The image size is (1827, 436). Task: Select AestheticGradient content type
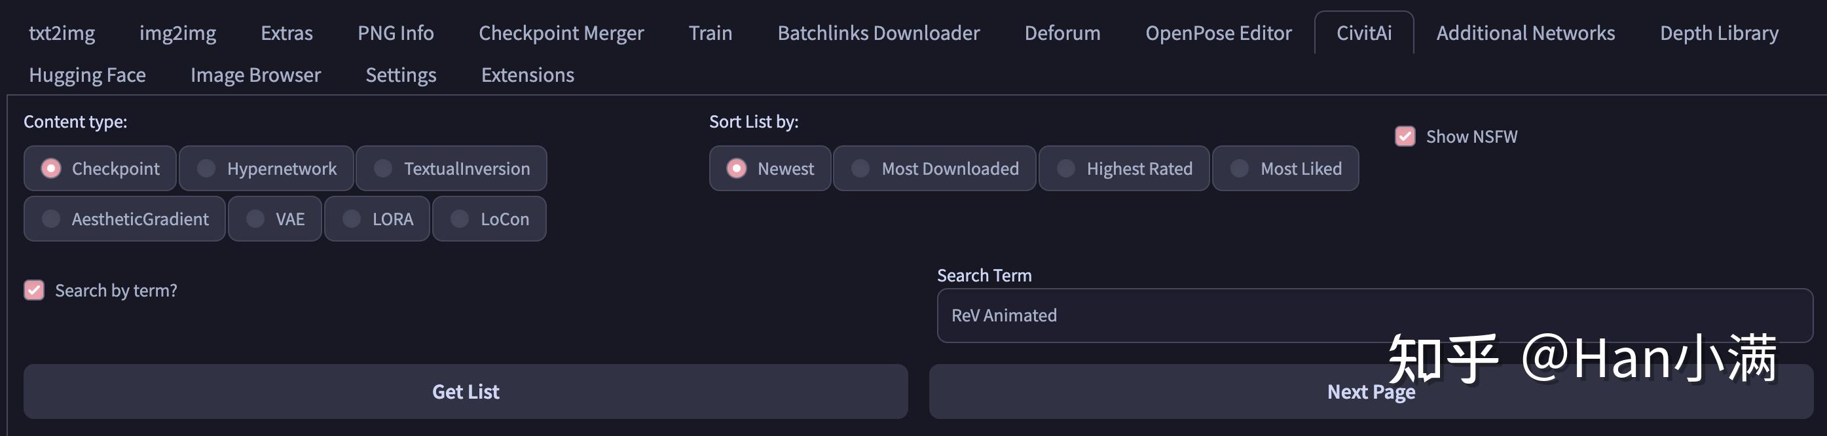(x=125, y=219)
